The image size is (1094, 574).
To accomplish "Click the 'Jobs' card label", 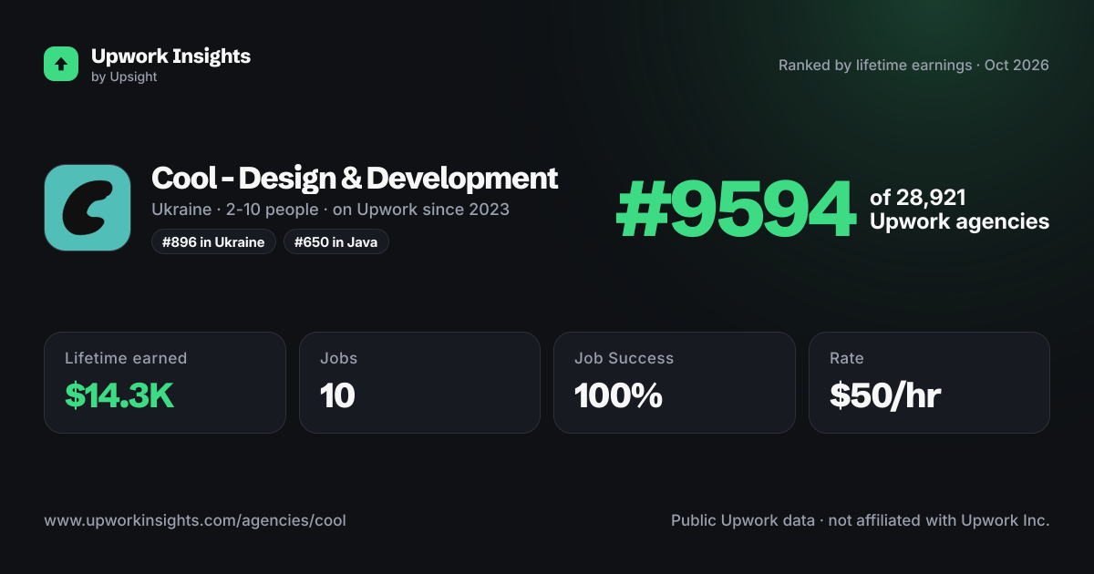I will (338, 358).
